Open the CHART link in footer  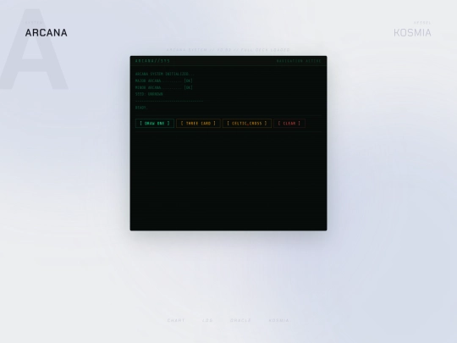click(176, 320)
